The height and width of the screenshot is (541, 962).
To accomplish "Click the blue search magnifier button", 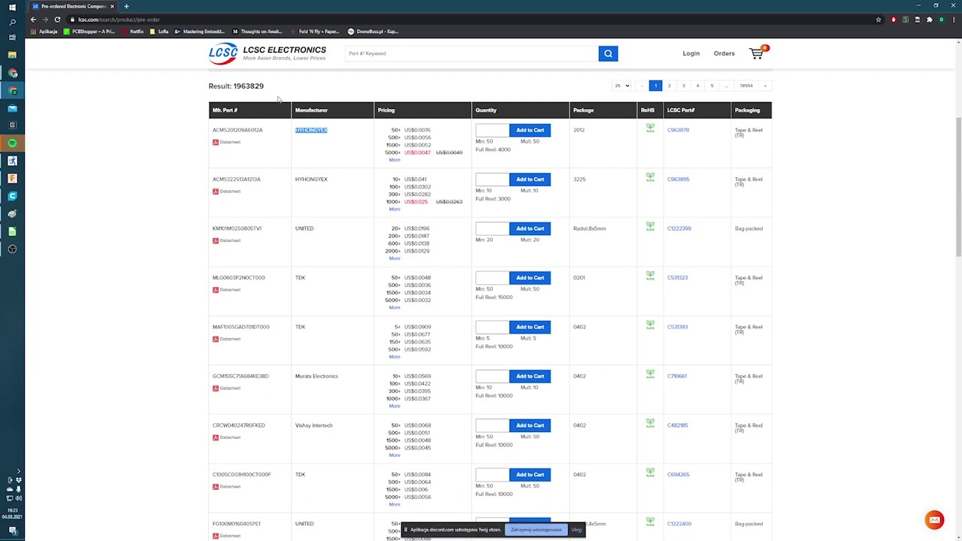I will coord(608,53).
